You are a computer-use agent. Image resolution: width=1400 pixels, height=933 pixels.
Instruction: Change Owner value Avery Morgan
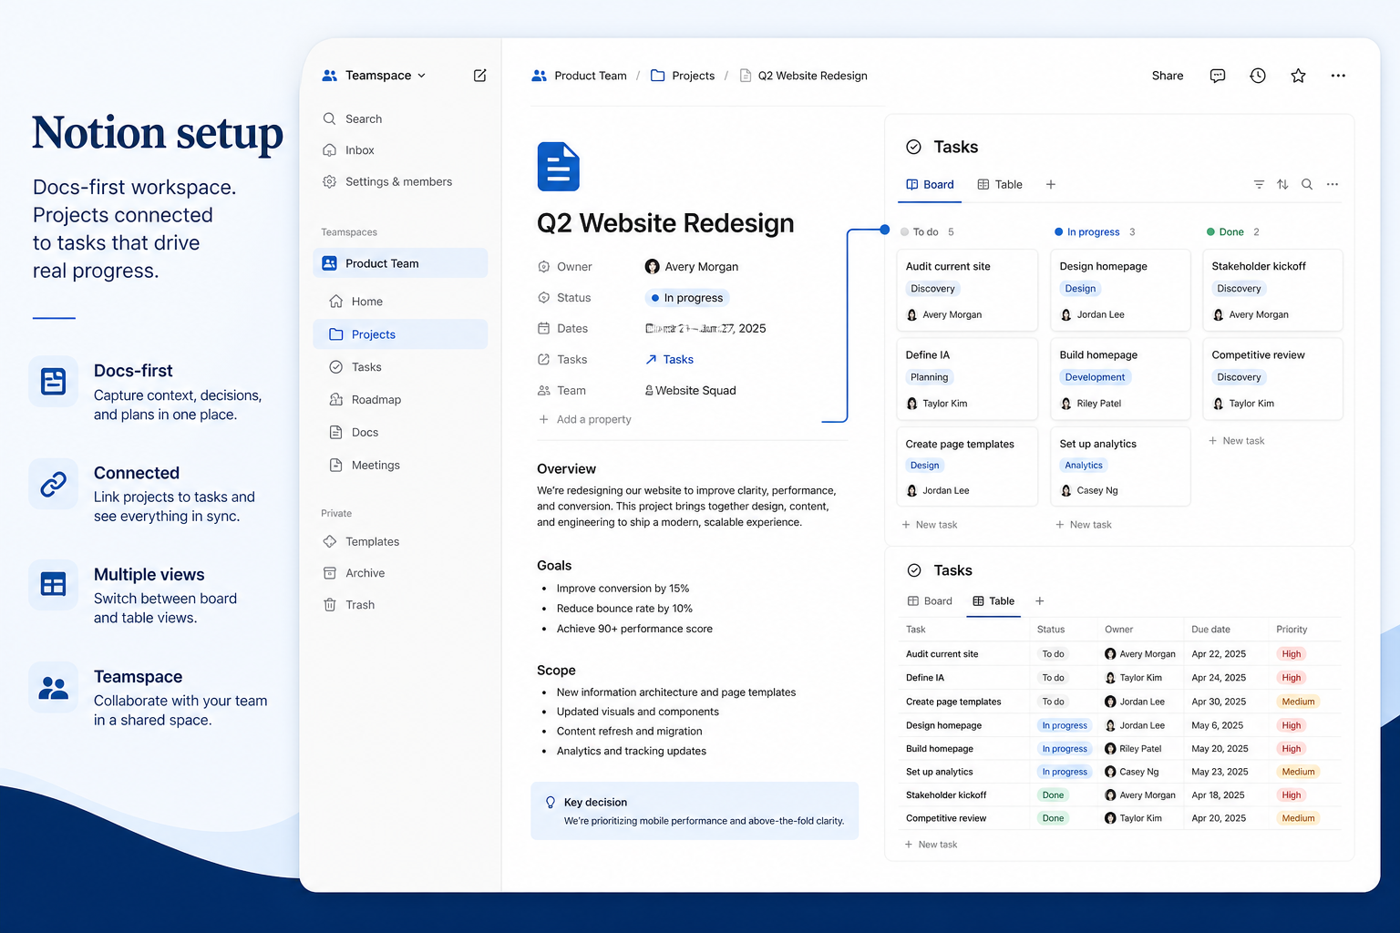pos(692,267)
